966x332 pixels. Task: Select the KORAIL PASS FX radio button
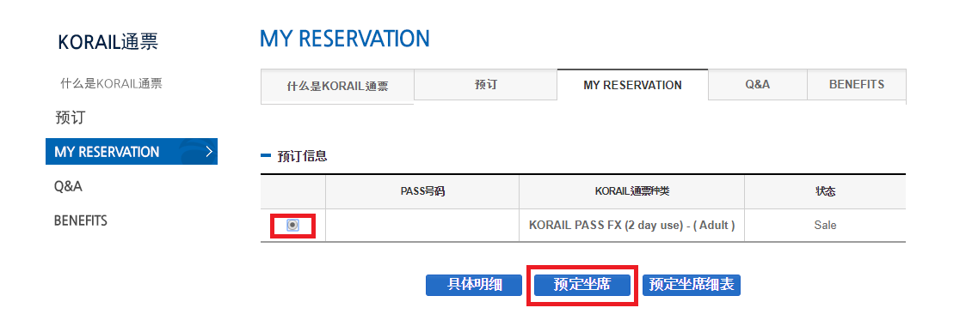click(293, 226)
